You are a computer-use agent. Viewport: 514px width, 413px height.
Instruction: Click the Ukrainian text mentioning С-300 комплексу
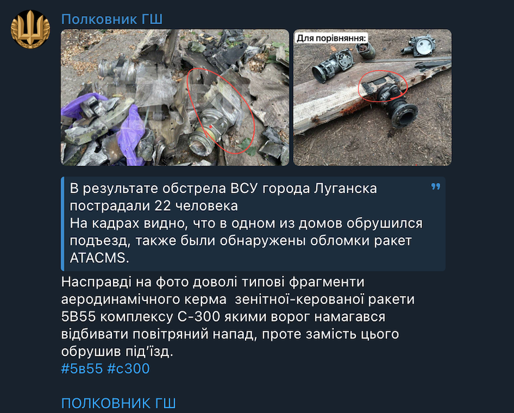click(x=223, y=316)
